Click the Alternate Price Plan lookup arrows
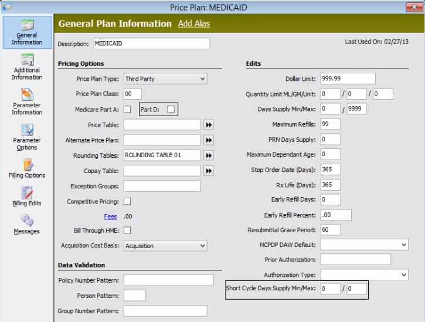The image size is (425, 322). pyautogui.click(x=209, y=140)
